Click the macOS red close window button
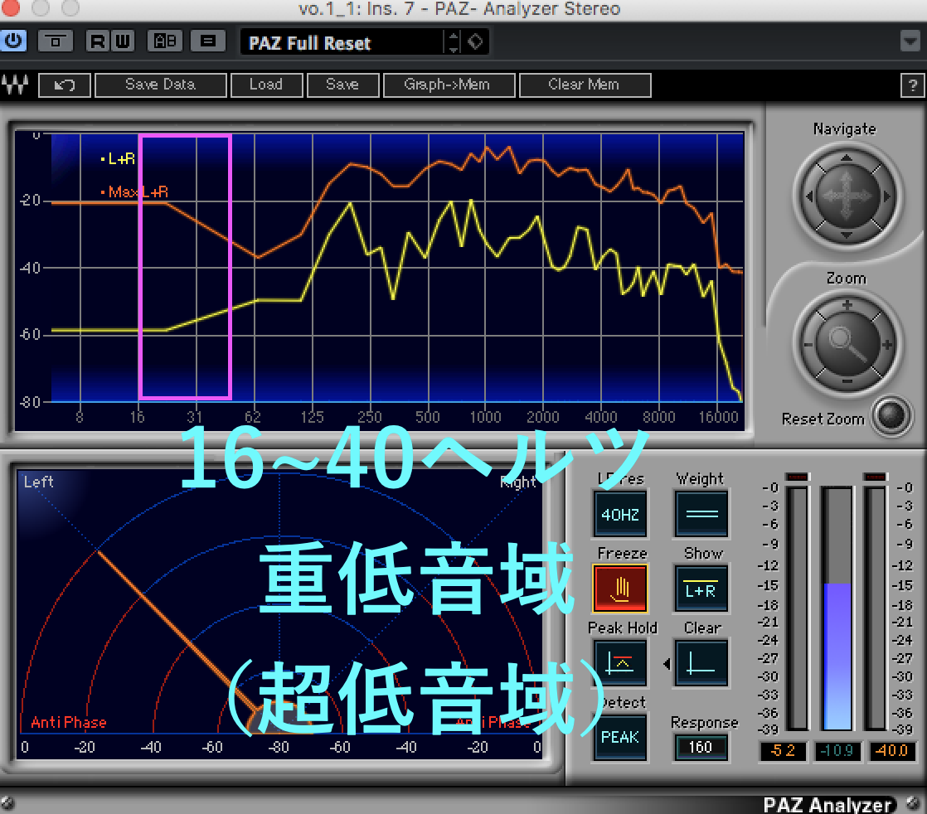 (x=10, y=7)
